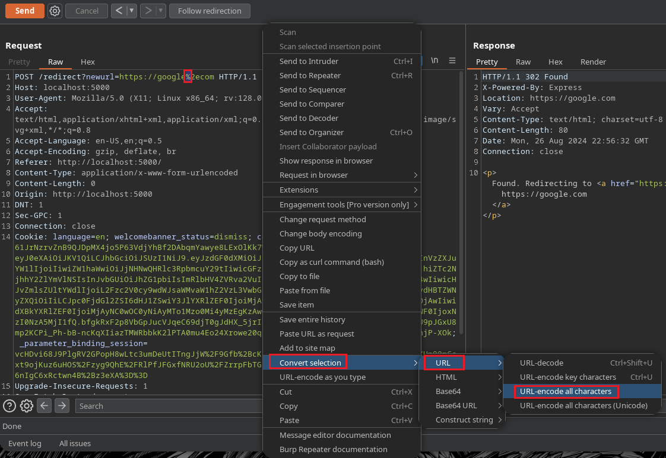Open the history back dropdown arrow

(132, 11)
